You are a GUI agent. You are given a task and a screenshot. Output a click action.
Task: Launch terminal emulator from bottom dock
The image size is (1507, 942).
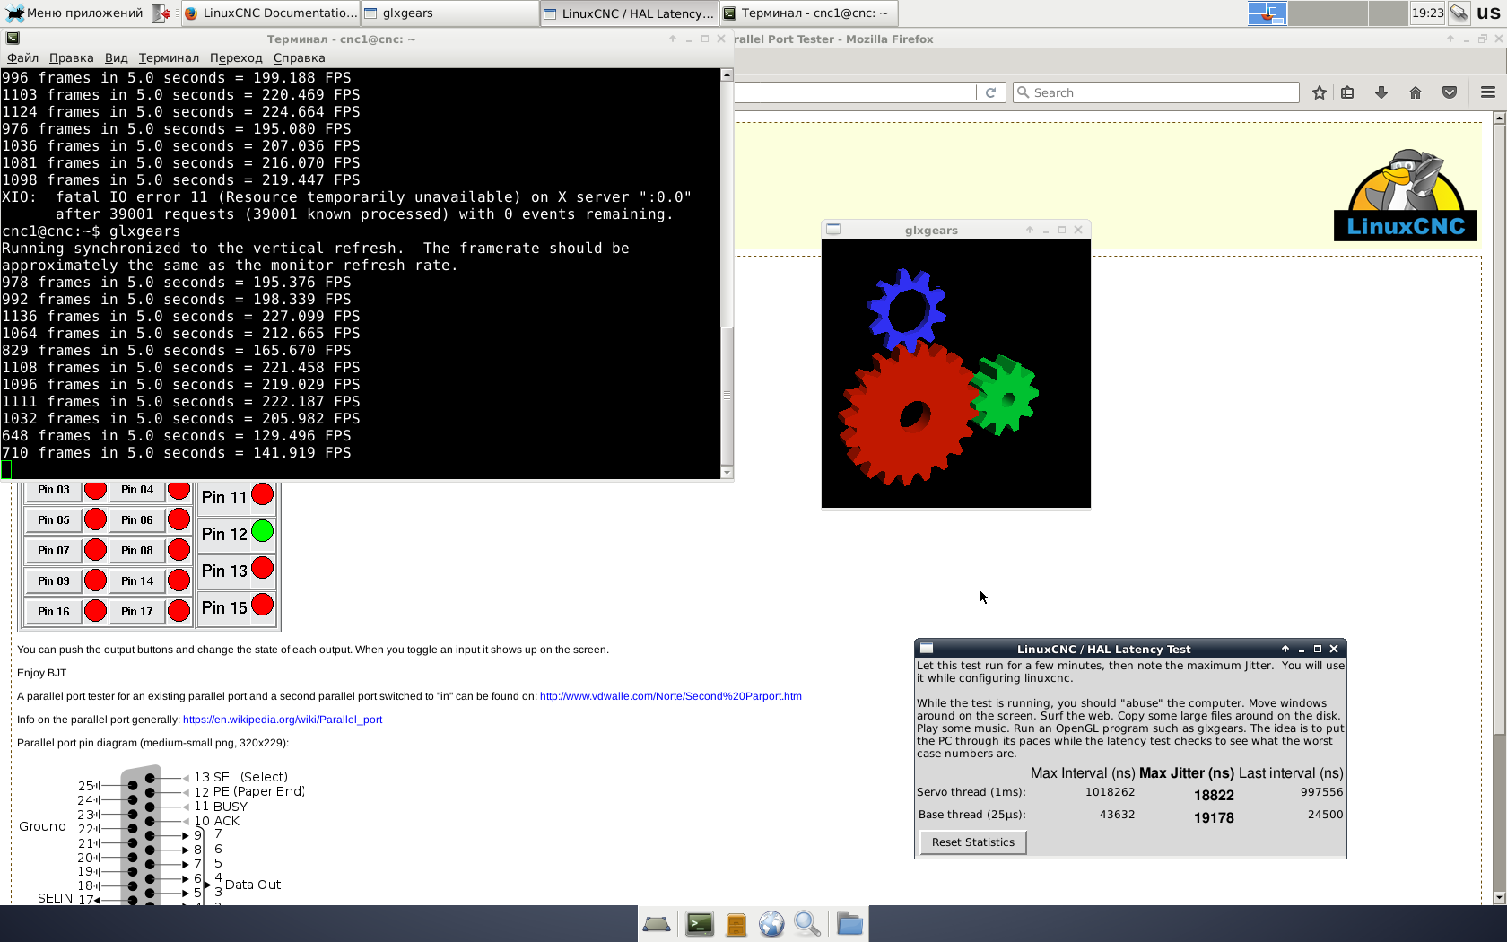click(x=700, y=924)
